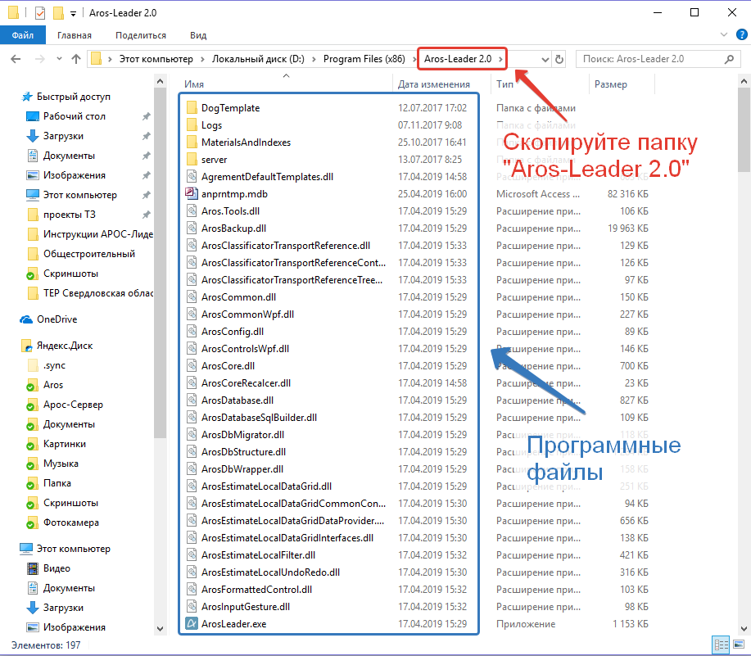This screenshot has height=656, width=751.
Task: Select the anprntmp.mdb Access file
Action: [x=234, y=194]
